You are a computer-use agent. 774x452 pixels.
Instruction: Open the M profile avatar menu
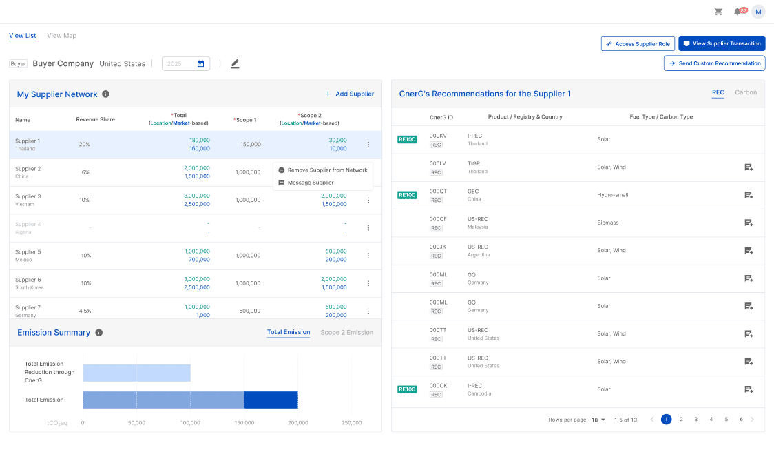(x=758, y=11)
